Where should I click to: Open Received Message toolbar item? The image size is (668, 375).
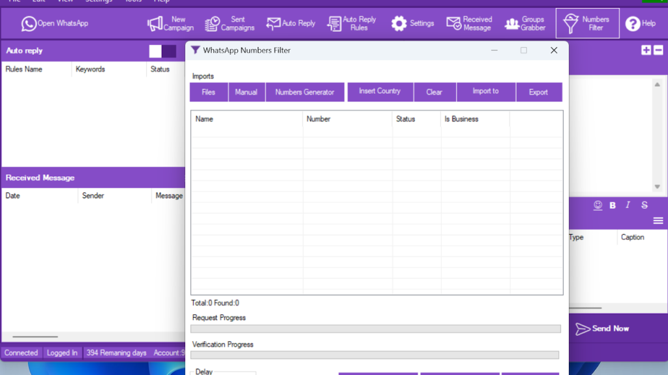coord(470,23)
